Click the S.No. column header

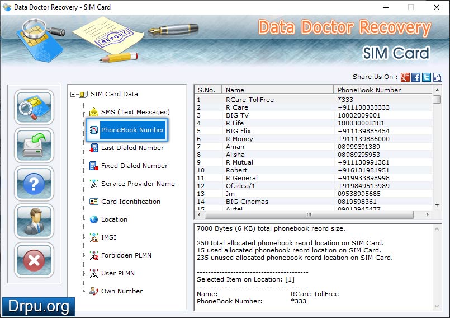(208, 90)
